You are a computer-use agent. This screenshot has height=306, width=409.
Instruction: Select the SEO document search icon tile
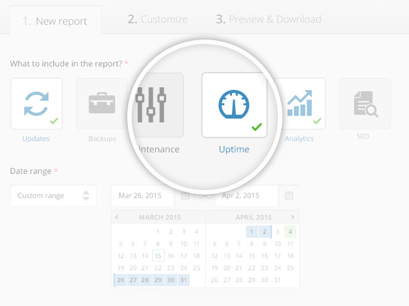365,104
